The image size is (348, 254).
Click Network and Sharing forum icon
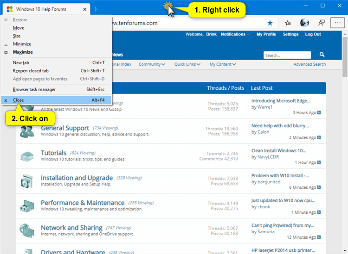[x=27, y=230]
